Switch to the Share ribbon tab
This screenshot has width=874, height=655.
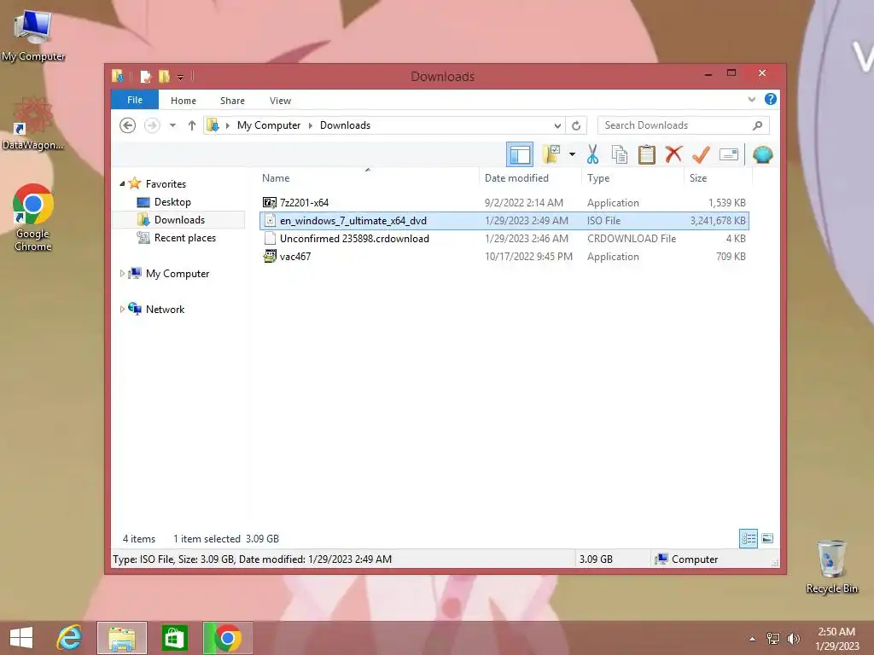click(232, 101)
